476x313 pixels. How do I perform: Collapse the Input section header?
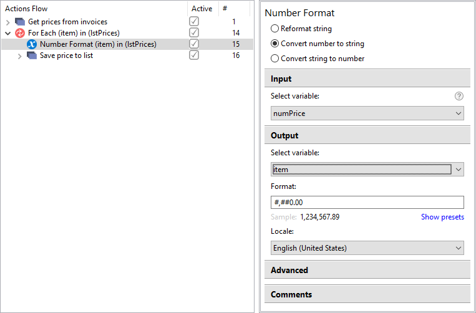click(x=367, y=79)
